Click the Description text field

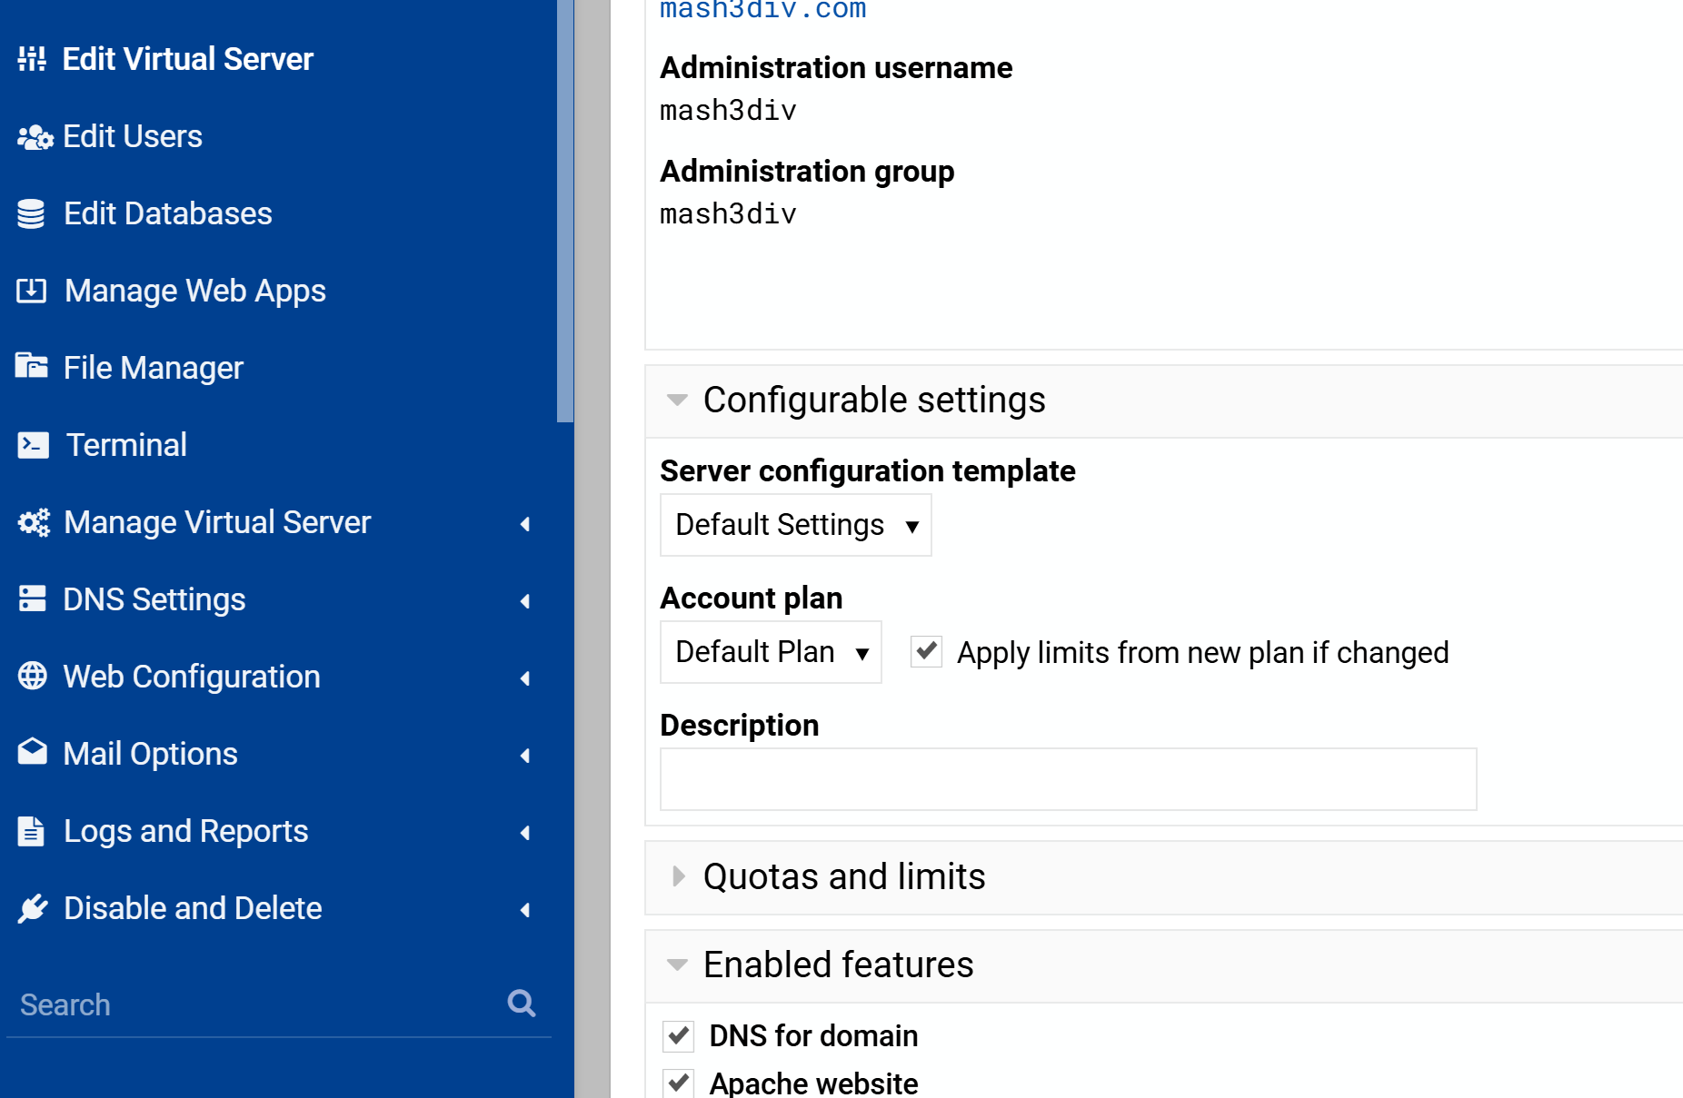pyautogui.click(x=1068, y=779)
